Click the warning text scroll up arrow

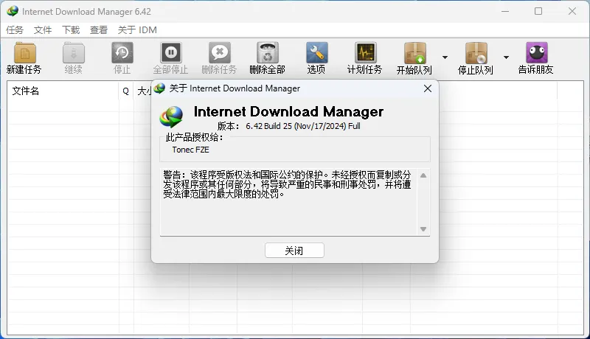point(423,175)
